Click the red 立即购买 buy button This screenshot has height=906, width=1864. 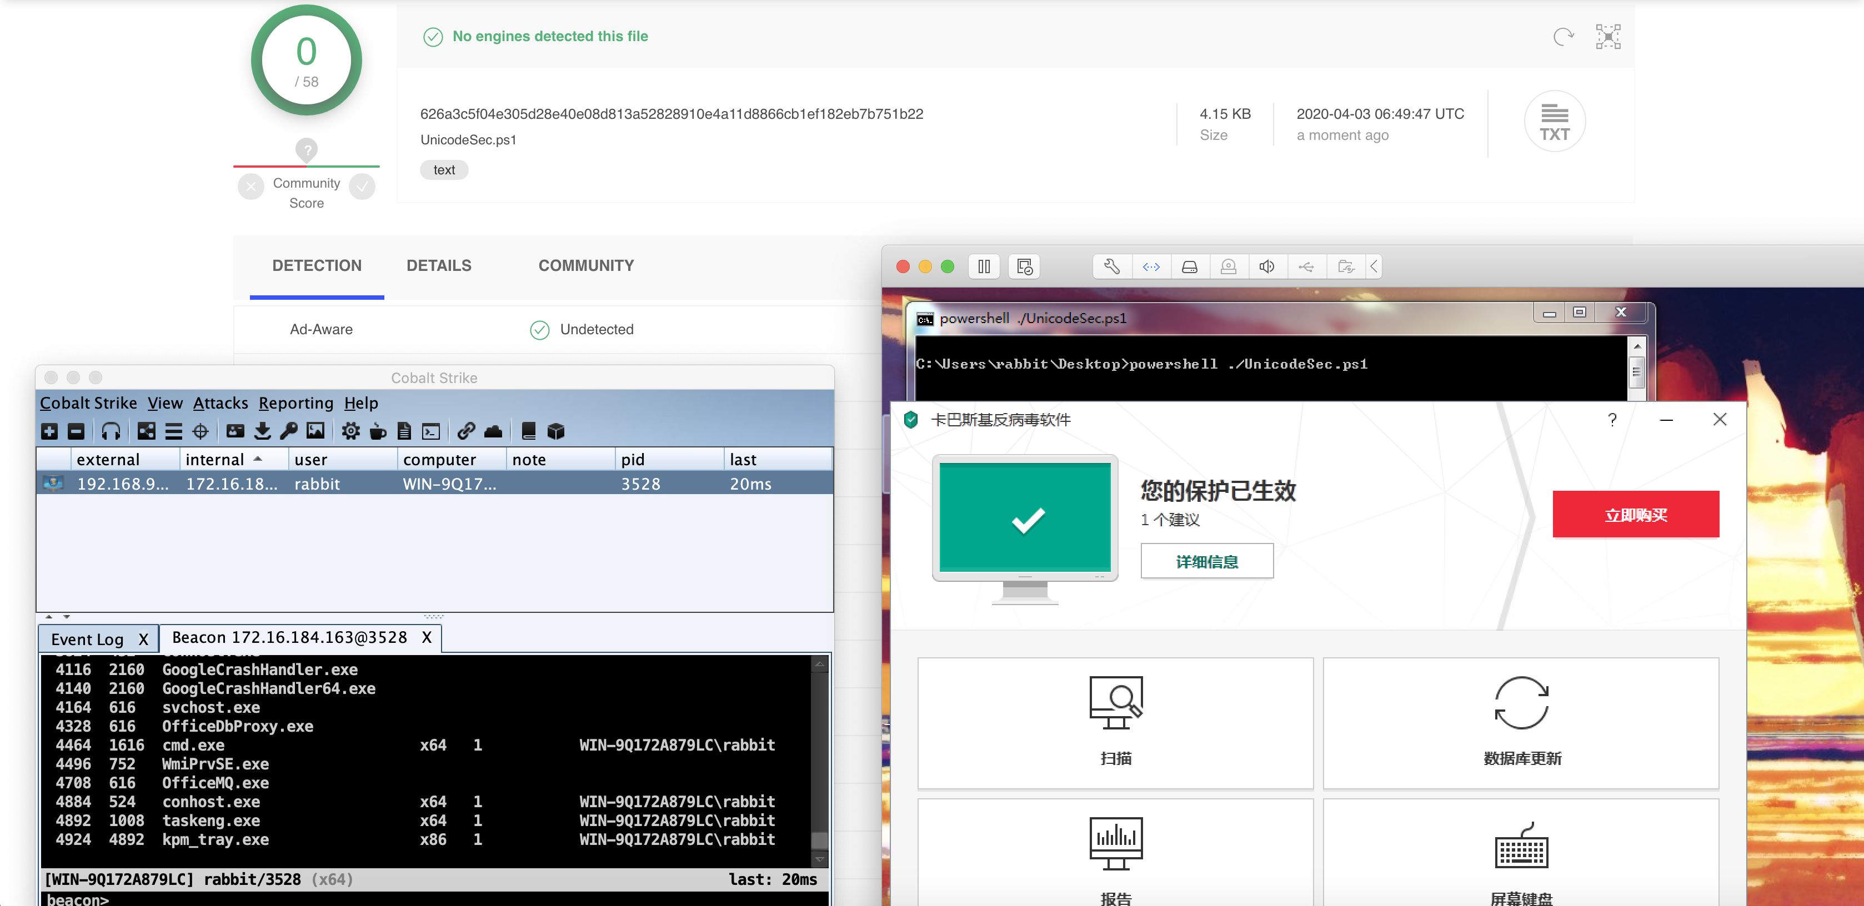pos(1635,515)
